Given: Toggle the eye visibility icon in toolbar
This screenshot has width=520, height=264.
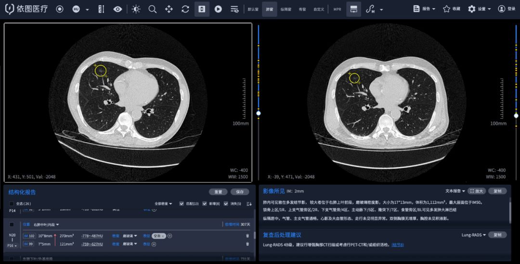Looking at the screenshot, I should pos(117,9).
